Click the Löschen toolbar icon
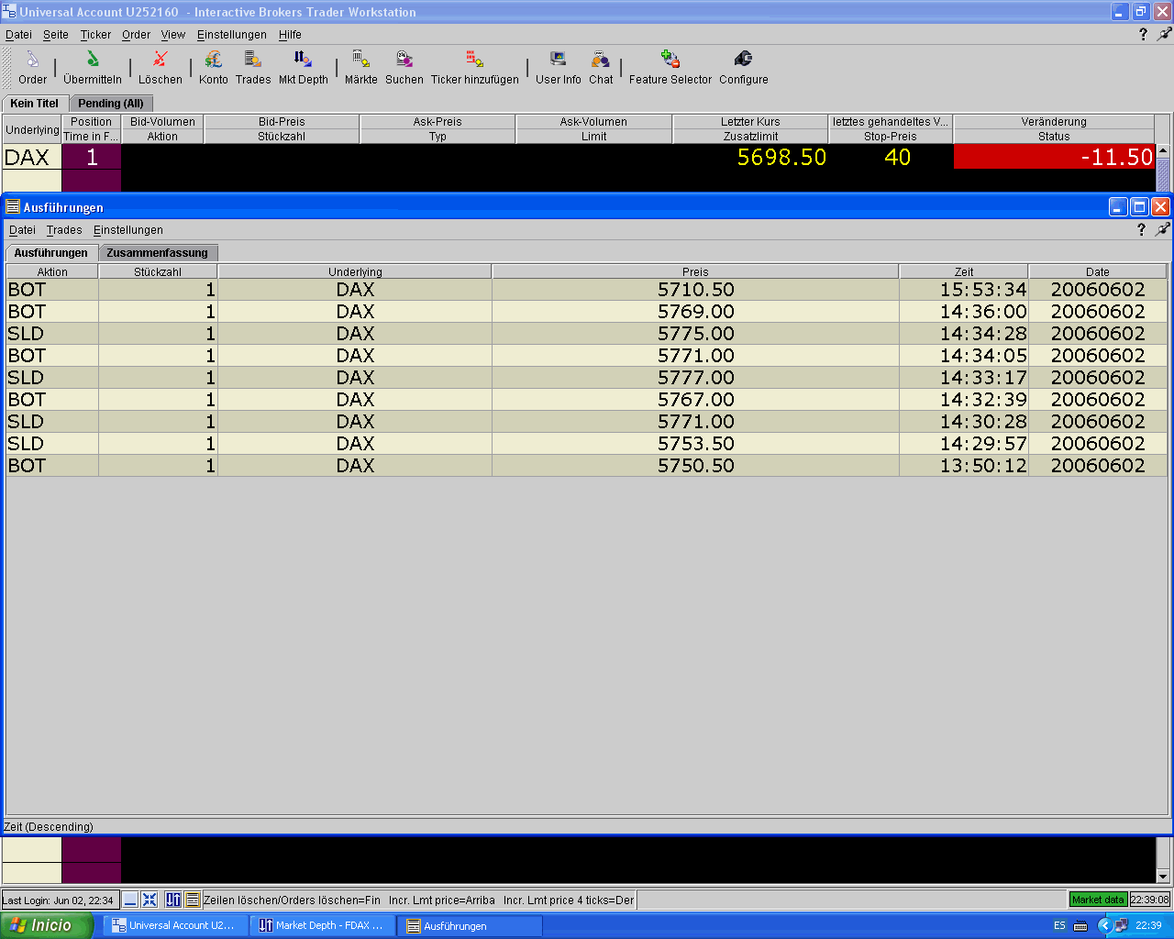This screenshot has width=1174, height=939. [x=161, y=60]
